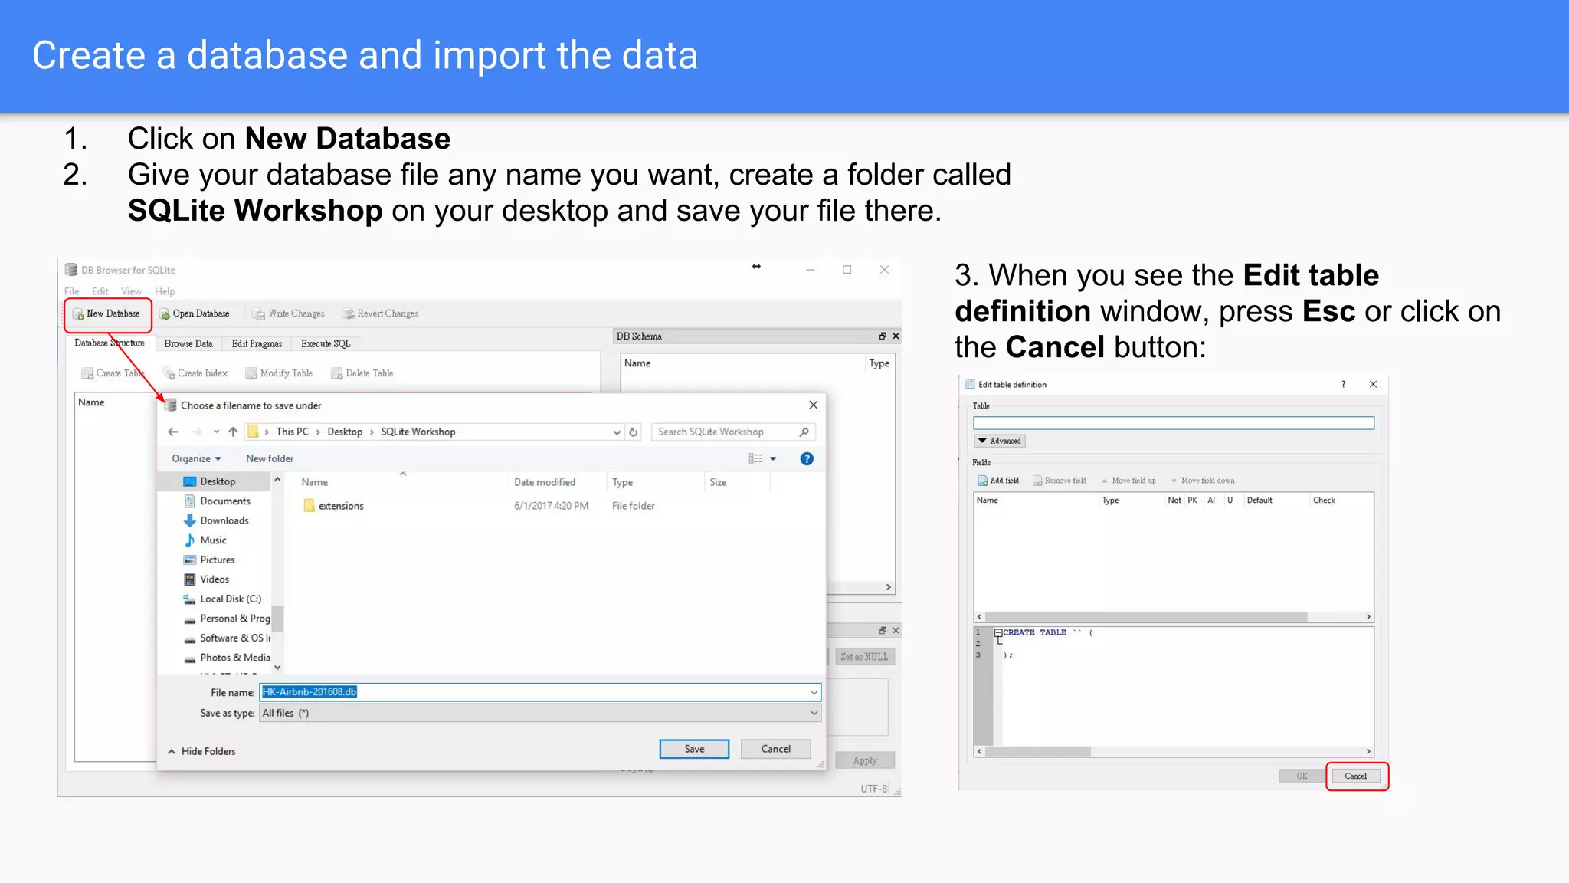
Task: Change the file view layout icon
Action: pyautogui.click(x=755, y=458)
